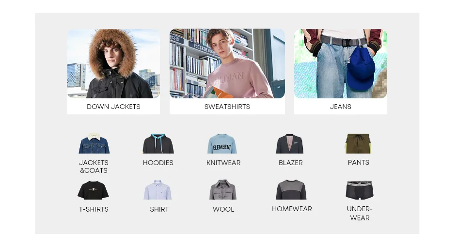Screen dimensions: 457x248
Task: Select the olive green pants icon
Action: pyautogui.click(x=358, y=143)
